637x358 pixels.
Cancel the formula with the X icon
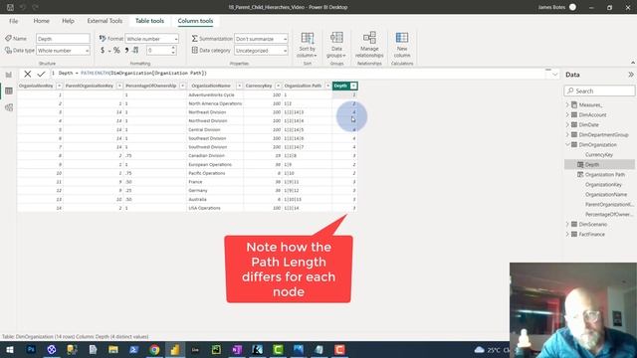click(x=27, y=74)
